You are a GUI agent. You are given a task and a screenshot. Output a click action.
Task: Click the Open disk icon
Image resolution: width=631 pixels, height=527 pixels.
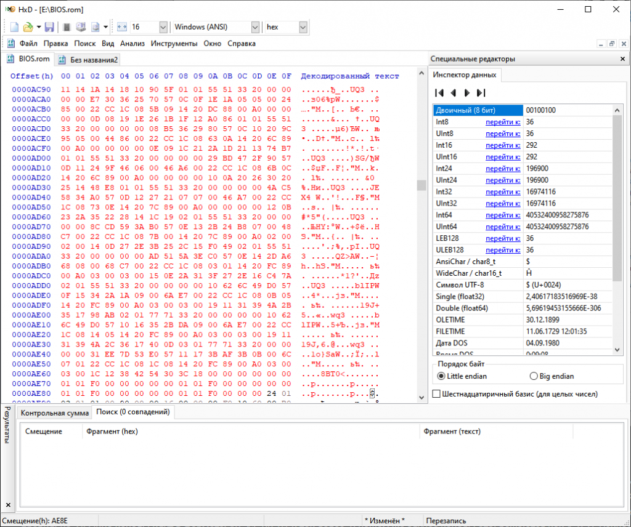click(x=81, y=27)
